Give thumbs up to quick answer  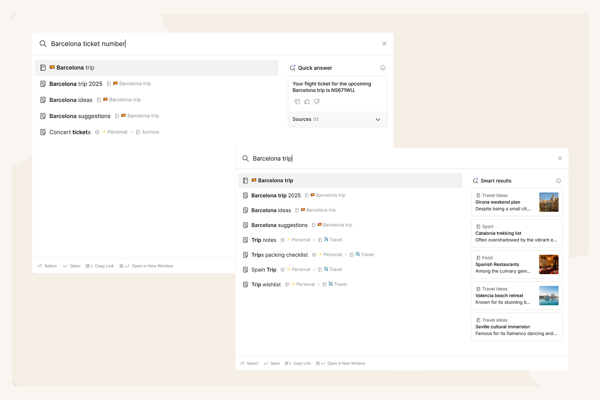307,101
